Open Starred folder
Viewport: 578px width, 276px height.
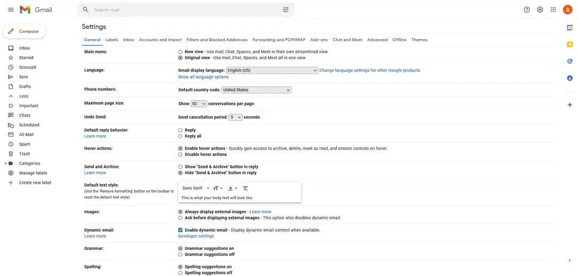point(26,58)
